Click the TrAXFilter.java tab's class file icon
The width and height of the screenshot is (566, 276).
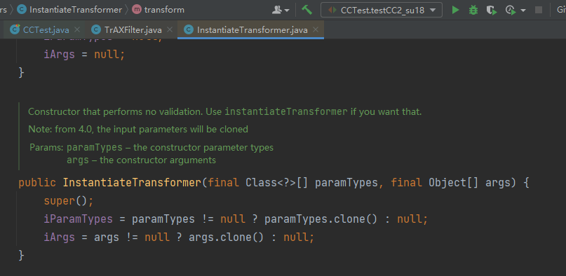coord(95,29)
